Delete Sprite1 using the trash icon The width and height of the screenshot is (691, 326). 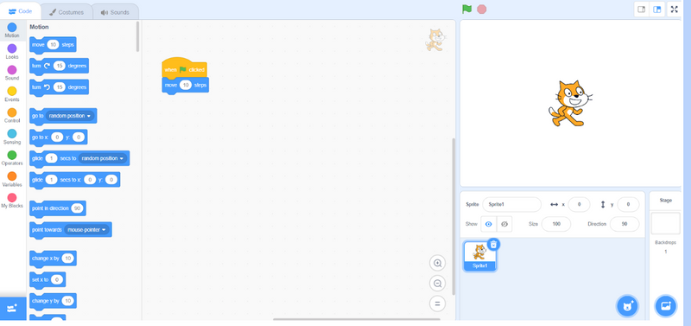[494, 244]
